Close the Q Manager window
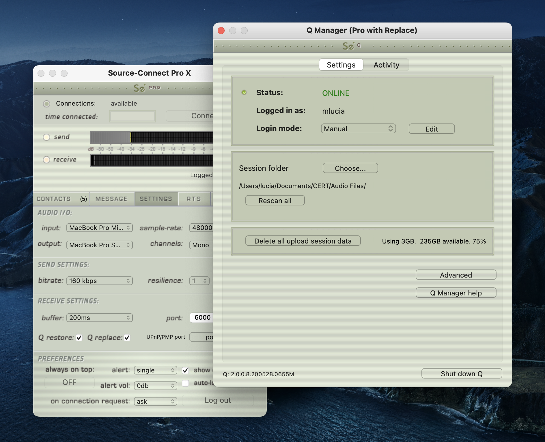This screenshot has width=545, height=442. click(221, 31)
